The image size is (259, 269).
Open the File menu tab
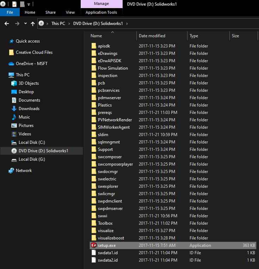10,12
